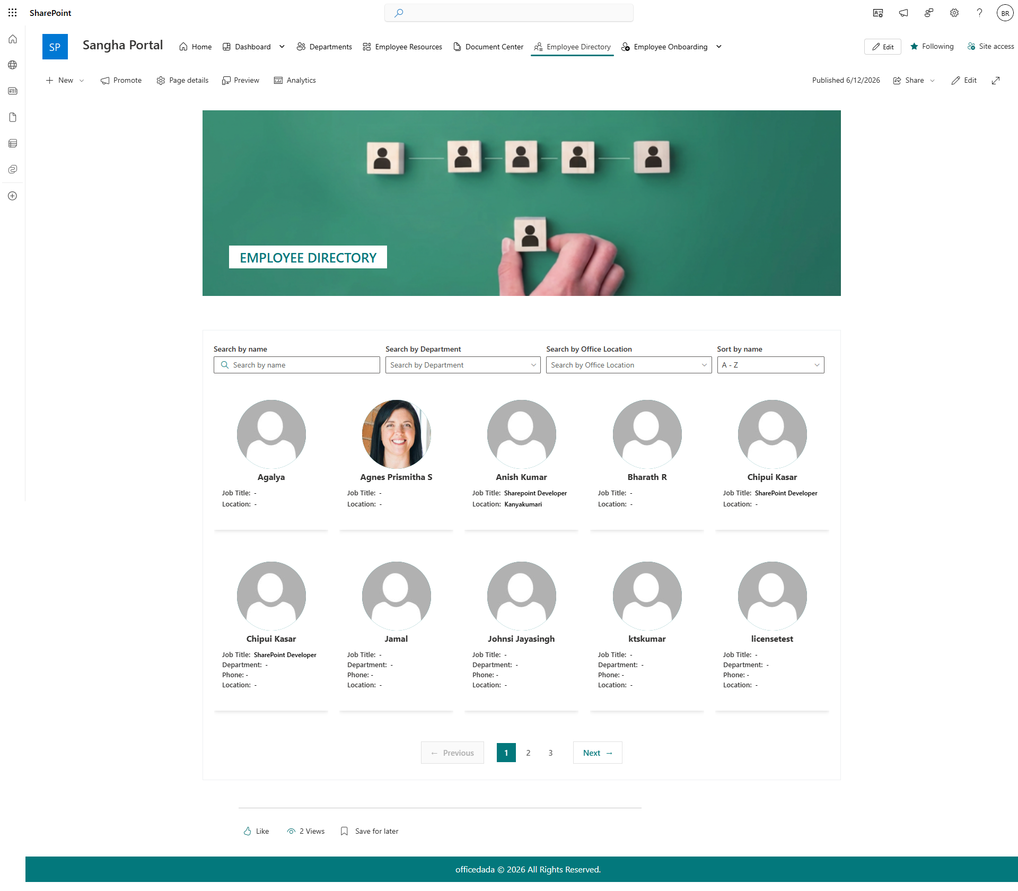Click the image card icon in header
1018x891 pixels.
[x=878, y=13]
